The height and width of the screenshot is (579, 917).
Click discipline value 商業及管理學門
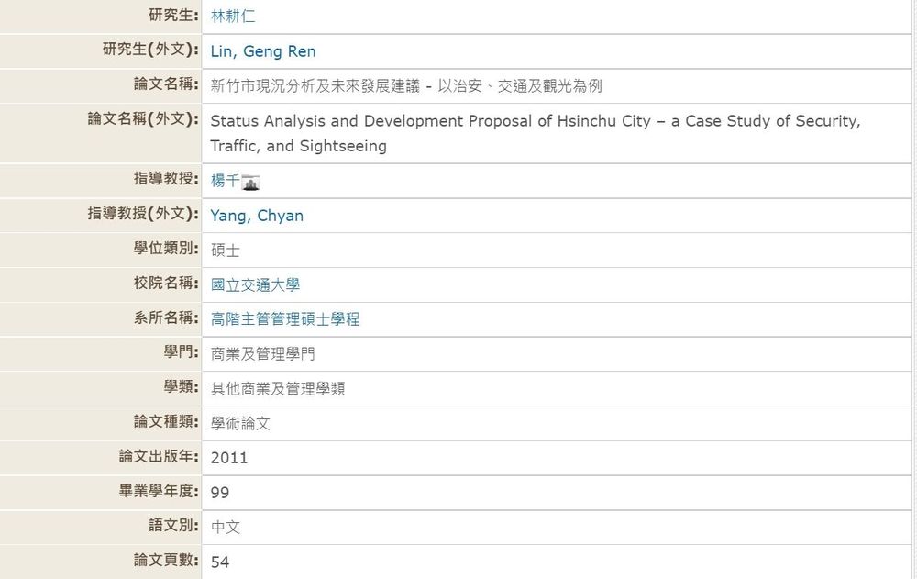pos(263,354)
